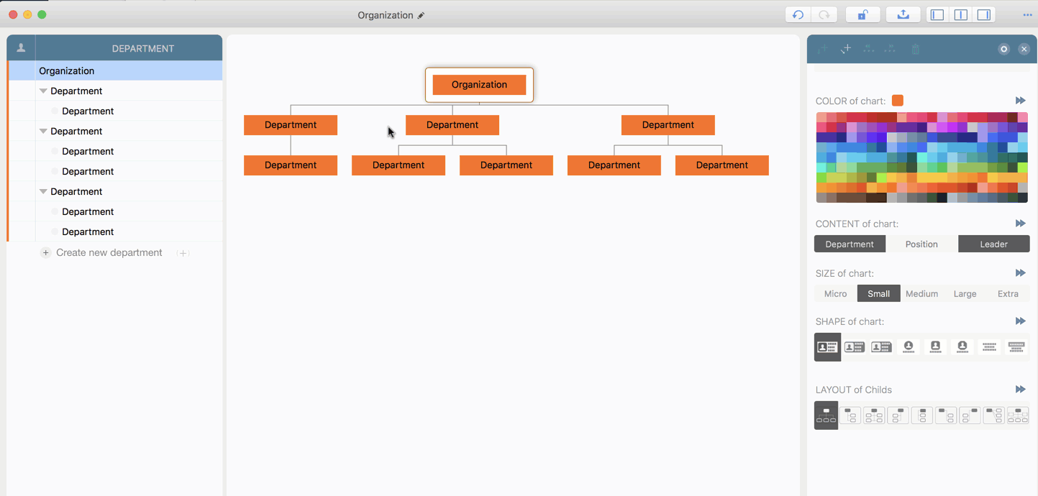The width and height of the screenshot is (1038, 496).
Task: Expand the COLOR of chart section arrows
Action: click(1020, 101)
